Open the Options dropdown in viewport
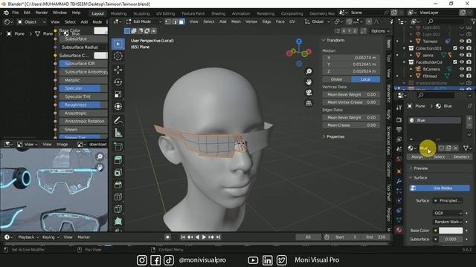476x267 pixels. coord(380,31)
